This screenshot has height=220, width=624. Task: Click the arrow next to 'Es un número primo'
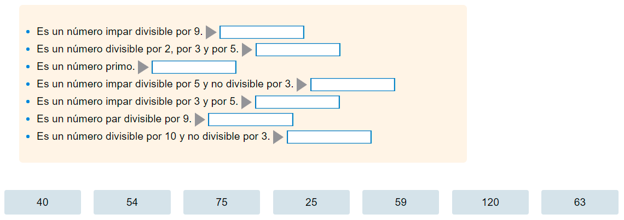(143, 67)
